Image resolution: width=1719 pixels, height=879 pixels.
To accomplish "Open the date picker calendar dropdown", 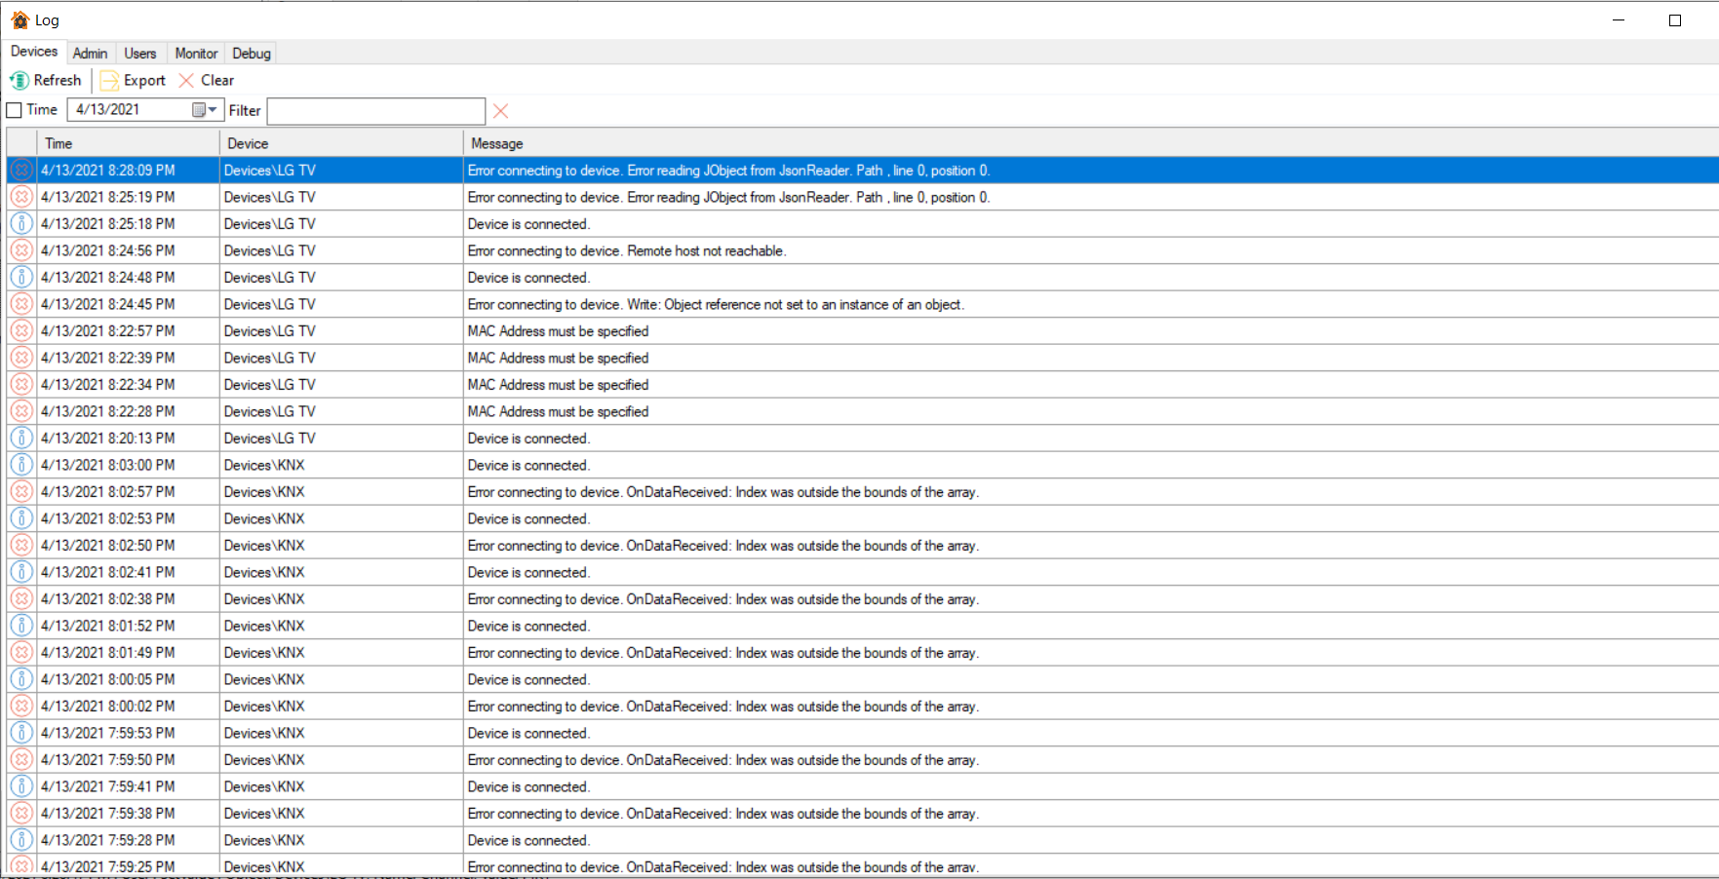I will click(x=205, y=110).
